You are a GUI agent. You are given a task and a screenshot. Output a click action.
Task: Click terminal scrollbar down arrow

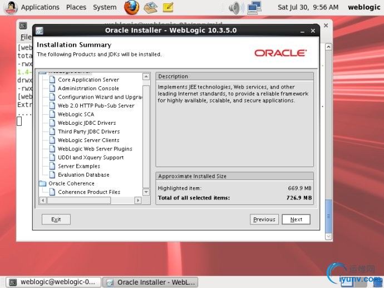coord(328,236)
